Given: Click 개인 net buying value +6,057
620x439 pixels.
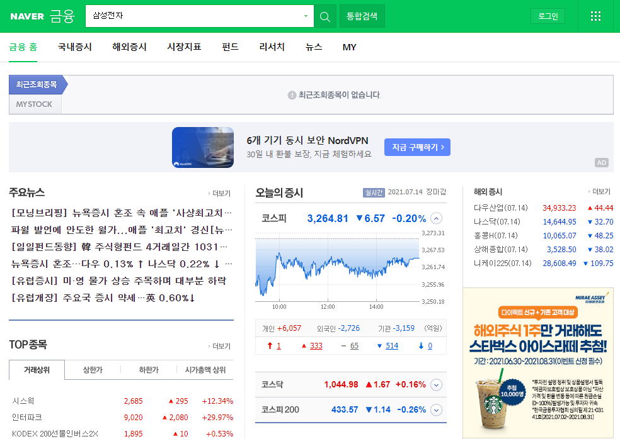Looking at the screenshot, I should (289, 328).
